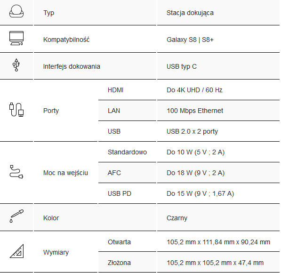
Task: Click the Galaxy S8 | S8+ compatibility value
Action: click(190, 40)
